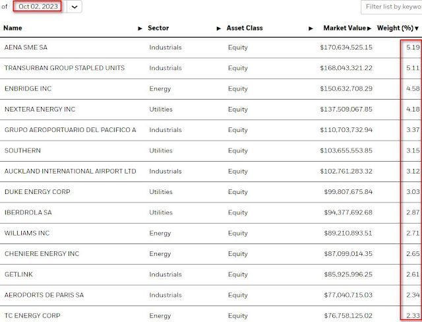422x322 pixels.
Task: Select the AENA SME SA row name
Action: click(26, 48)
